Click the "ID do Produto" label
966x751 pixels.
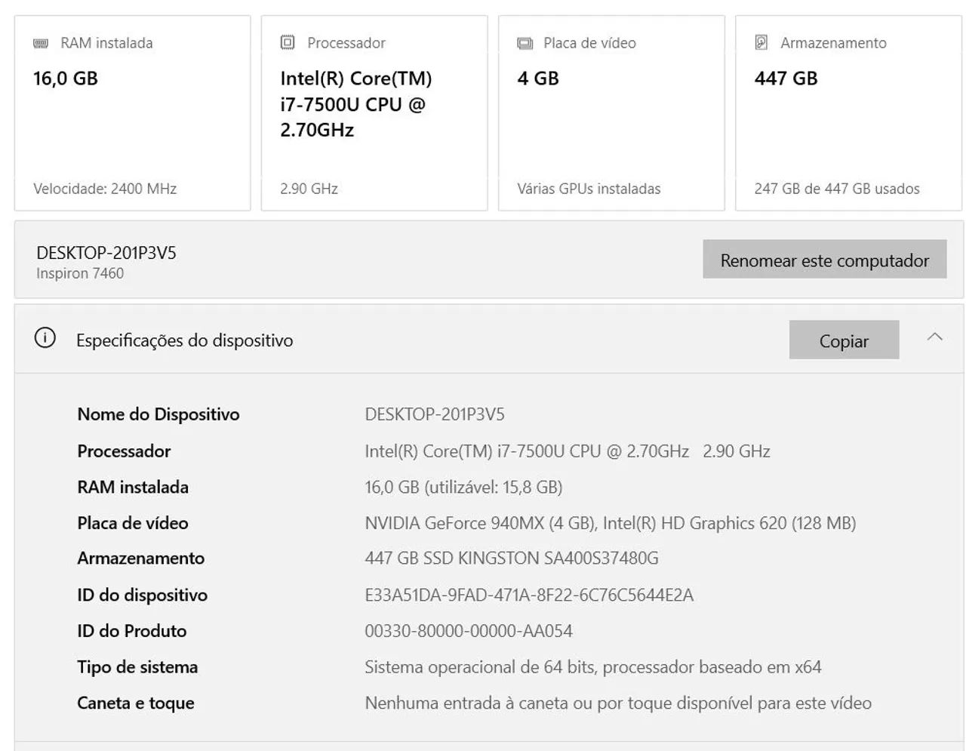click(131, 631)
